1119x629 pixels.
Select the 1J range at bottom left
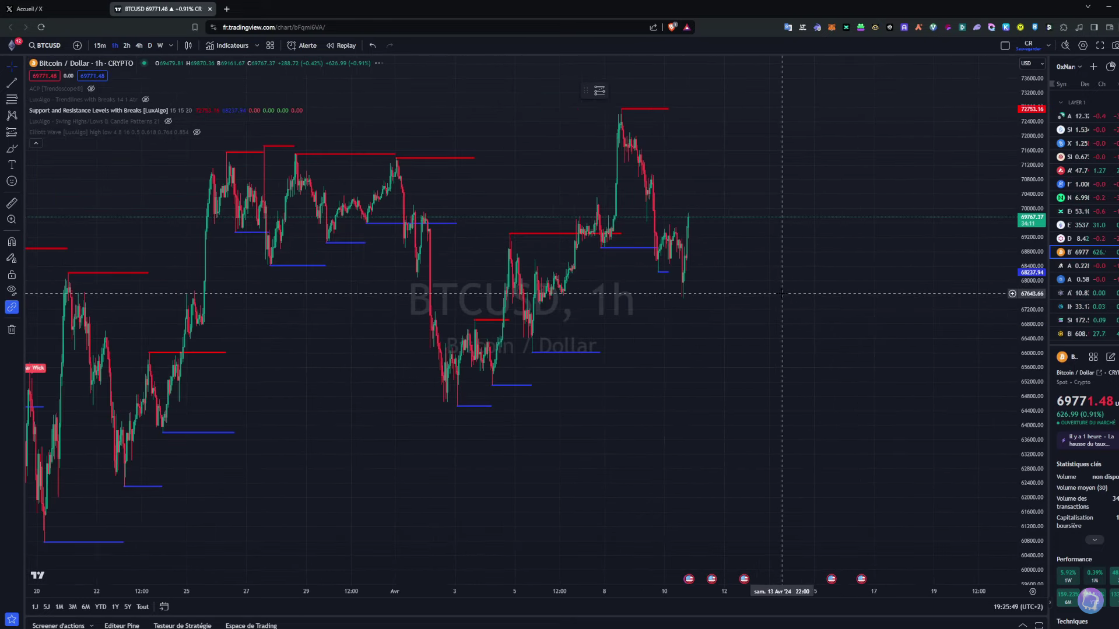(x=35, y=607)
